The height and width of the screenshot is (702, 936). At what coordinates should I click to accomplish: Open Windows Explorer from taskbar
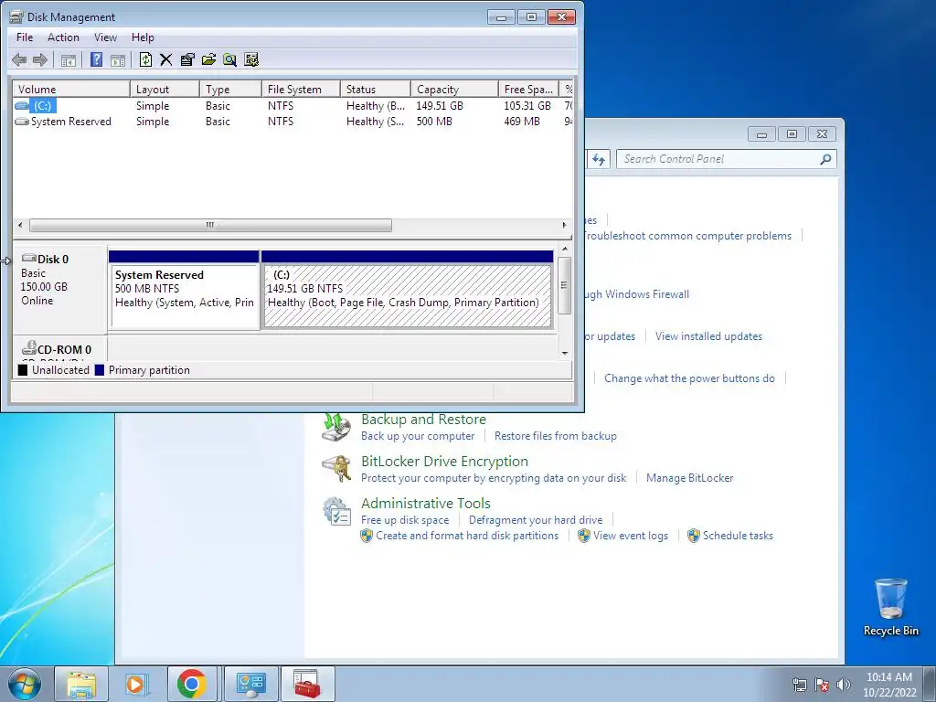click(x=81, y=684)
